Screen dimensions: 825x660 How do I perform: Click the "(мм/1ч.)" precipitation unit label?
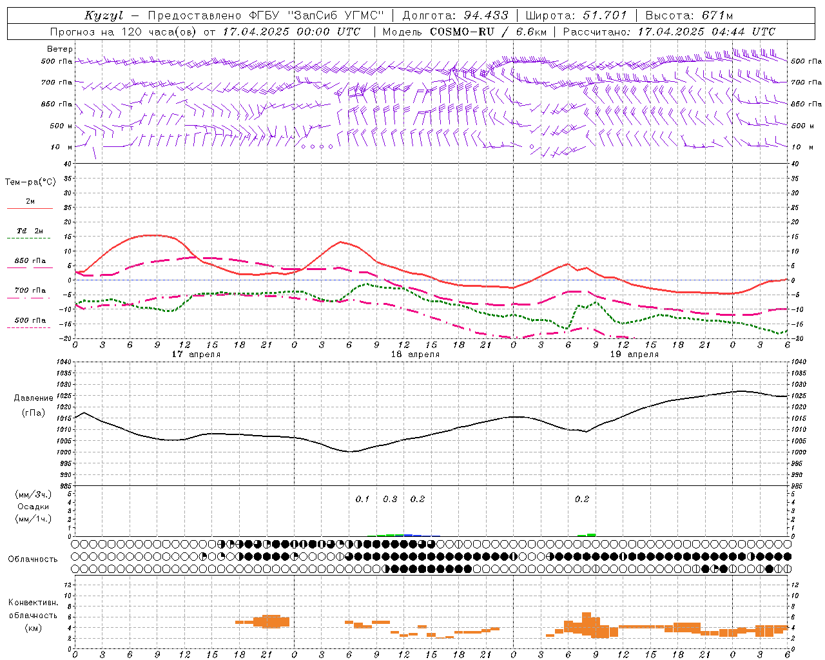tap(34, 519)
